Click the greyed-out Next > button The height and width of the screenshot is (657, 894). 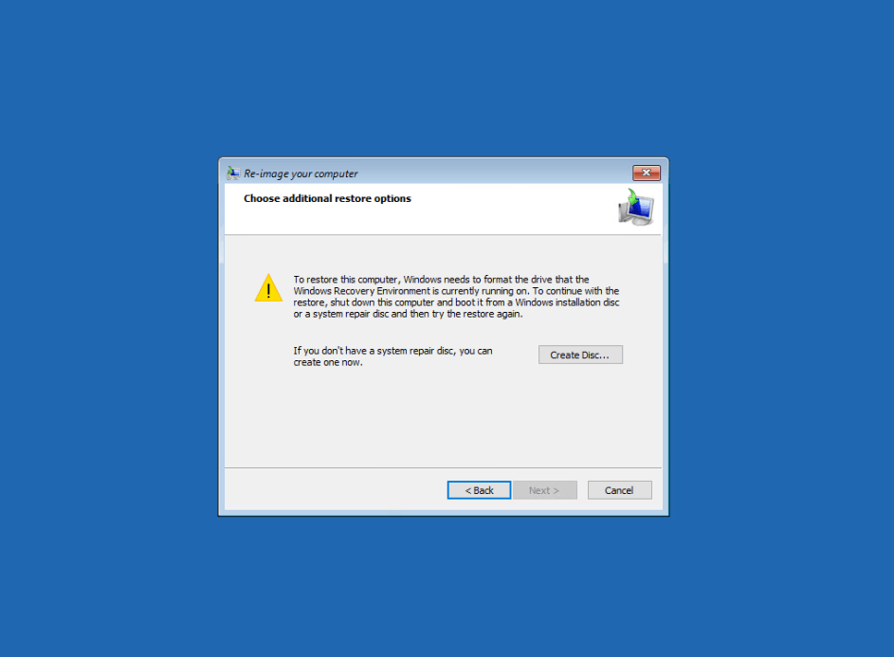point(545,490)
